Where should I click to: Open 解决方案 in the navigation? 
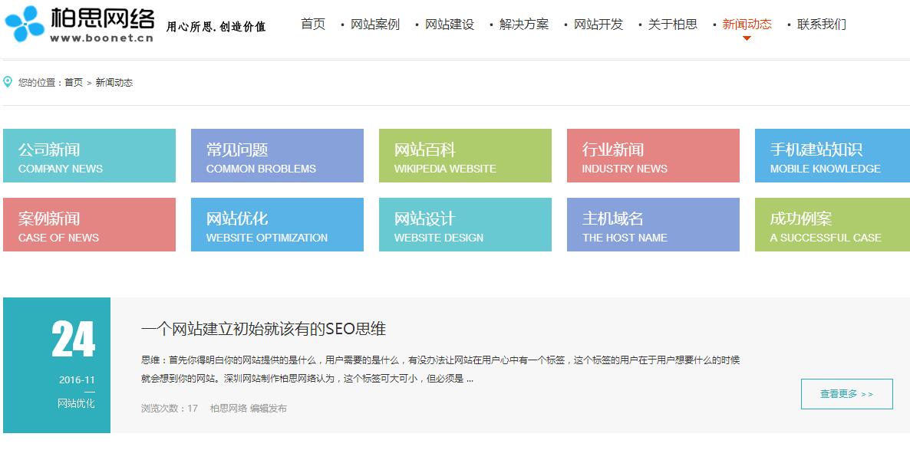tap(524, 24)
